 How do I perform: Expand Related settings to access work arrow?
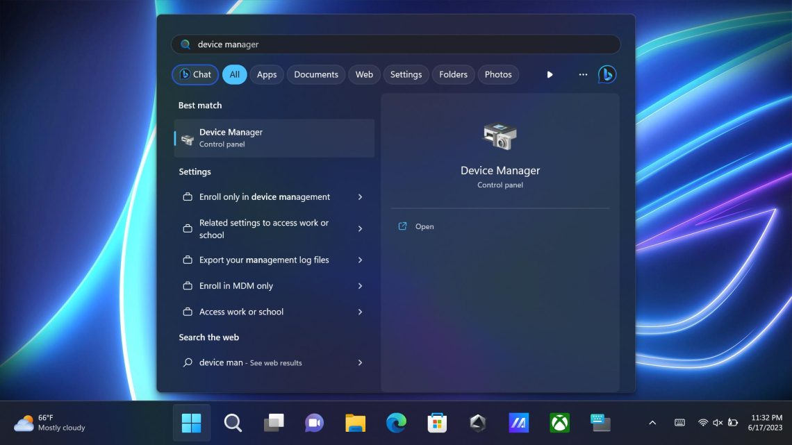(x=360, y=228)
